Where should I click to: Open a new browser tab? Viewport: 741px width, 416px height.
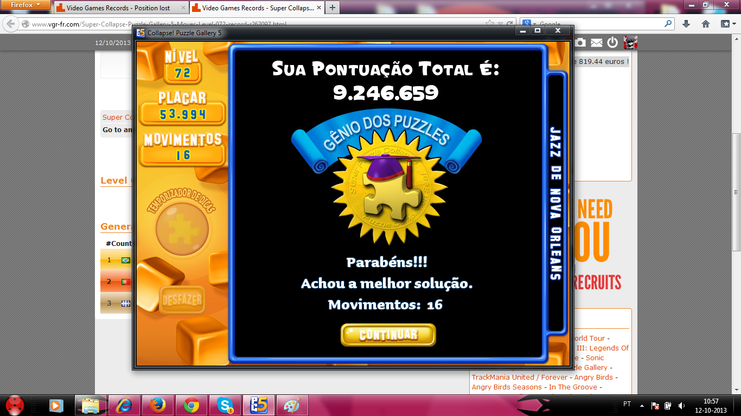point(332,8)
